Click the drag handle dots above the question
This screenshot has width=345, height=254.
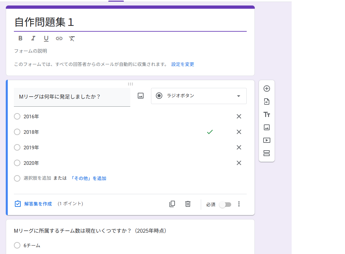coord(131,84)
